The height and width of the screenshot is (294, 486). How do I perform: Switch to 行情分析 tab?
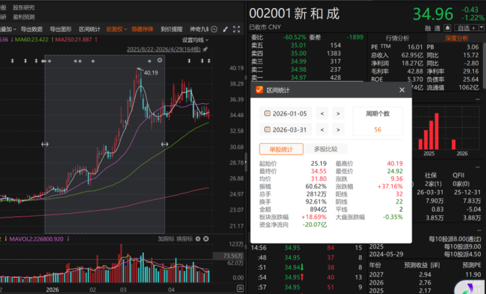pos(397,39)
